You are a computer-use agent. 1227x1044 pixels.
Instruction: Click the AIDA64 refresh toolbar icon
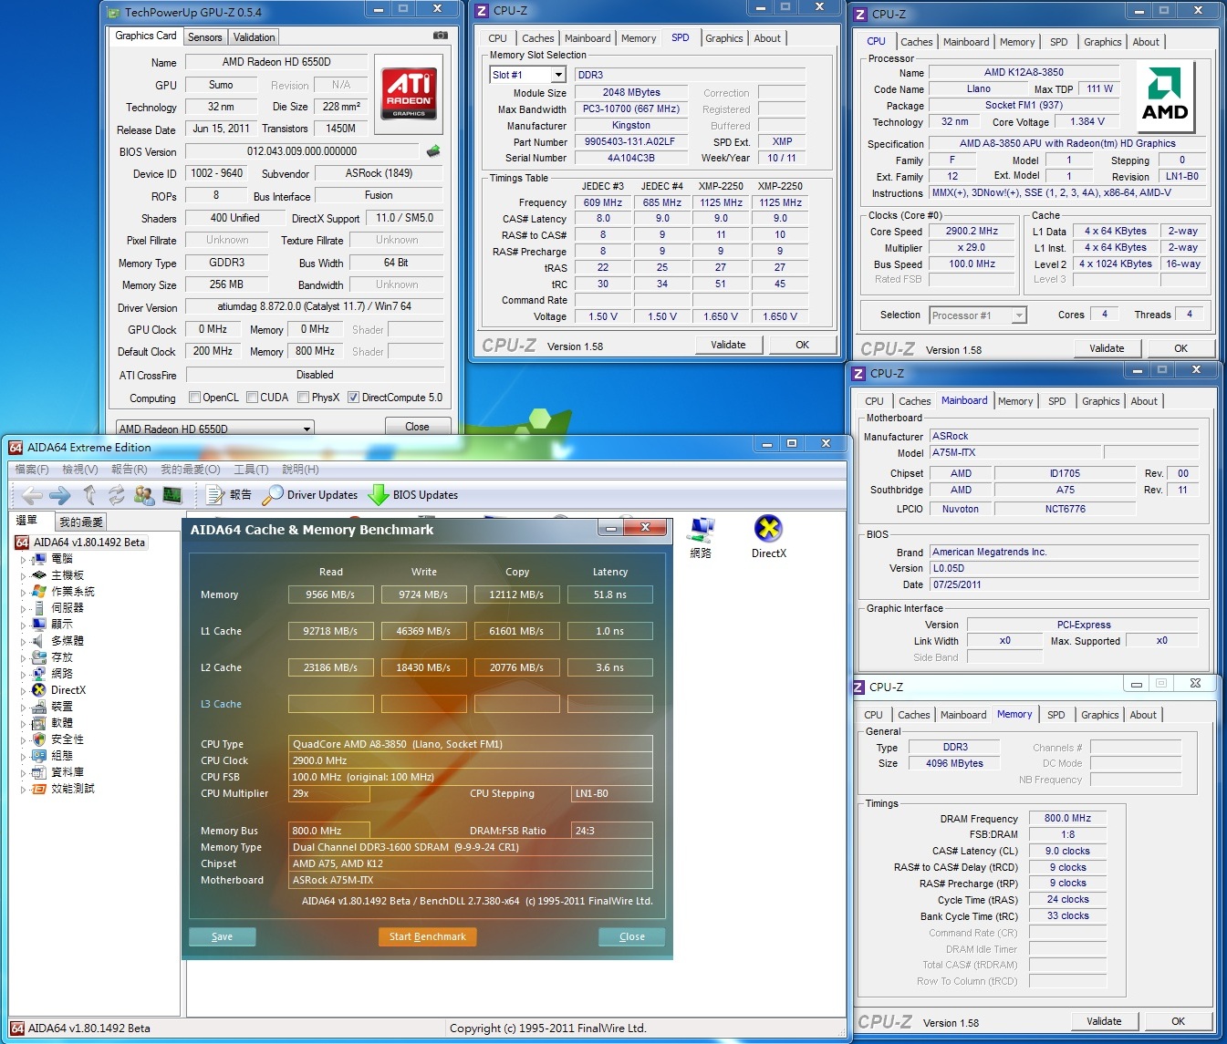(x=116, y=495)
